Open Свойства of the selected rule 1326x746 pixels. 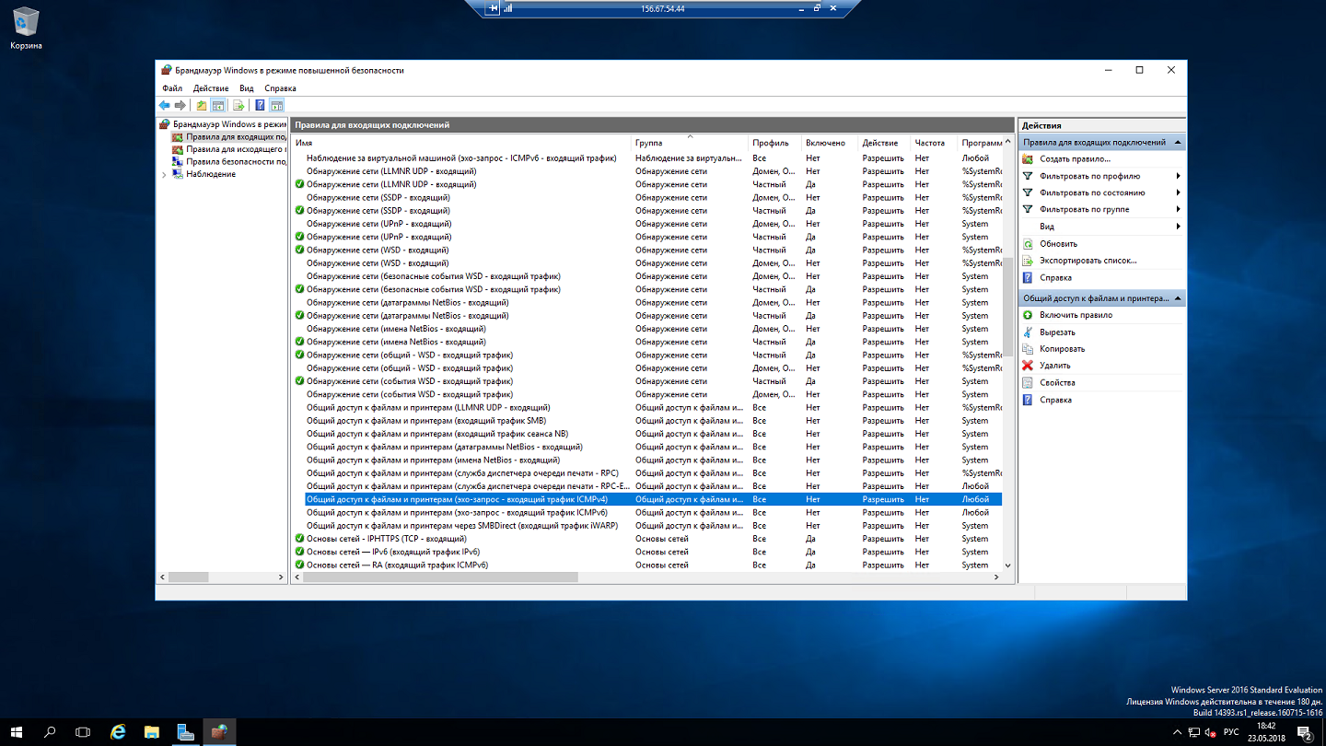click(x=1057, y=382)
